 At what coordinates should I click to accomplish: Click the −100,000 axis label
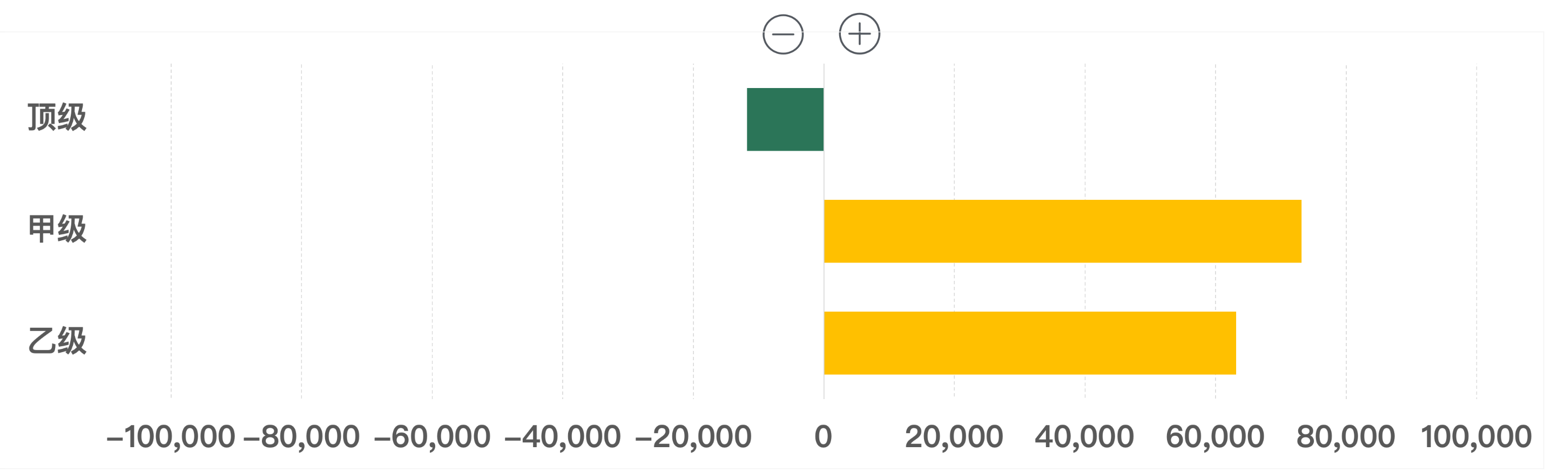point(171,436)
